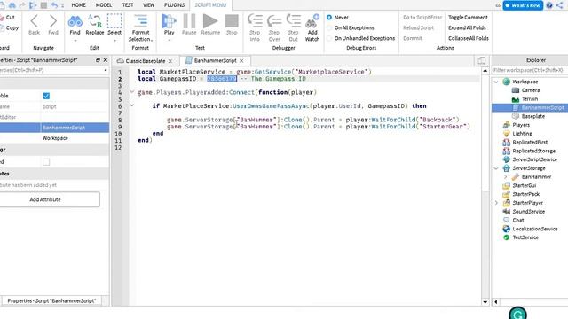568x319 pixels.
Task: Use Step Into in the debugger
Action: 255,27
